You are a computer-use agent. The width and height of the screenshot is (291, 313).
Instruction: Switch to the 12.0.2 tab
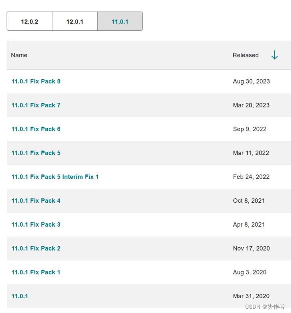point(29,22)
